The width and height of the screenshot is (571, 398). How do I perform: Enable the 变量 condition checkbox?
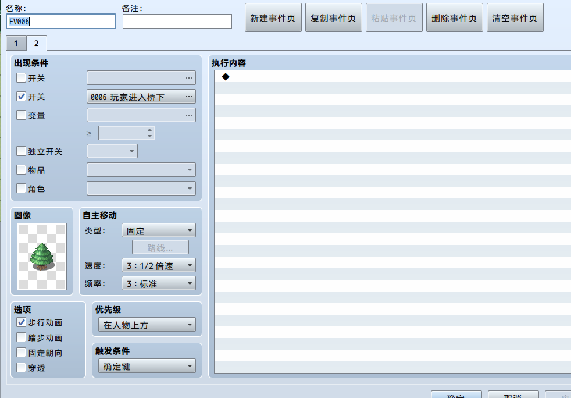pos(21,115)
